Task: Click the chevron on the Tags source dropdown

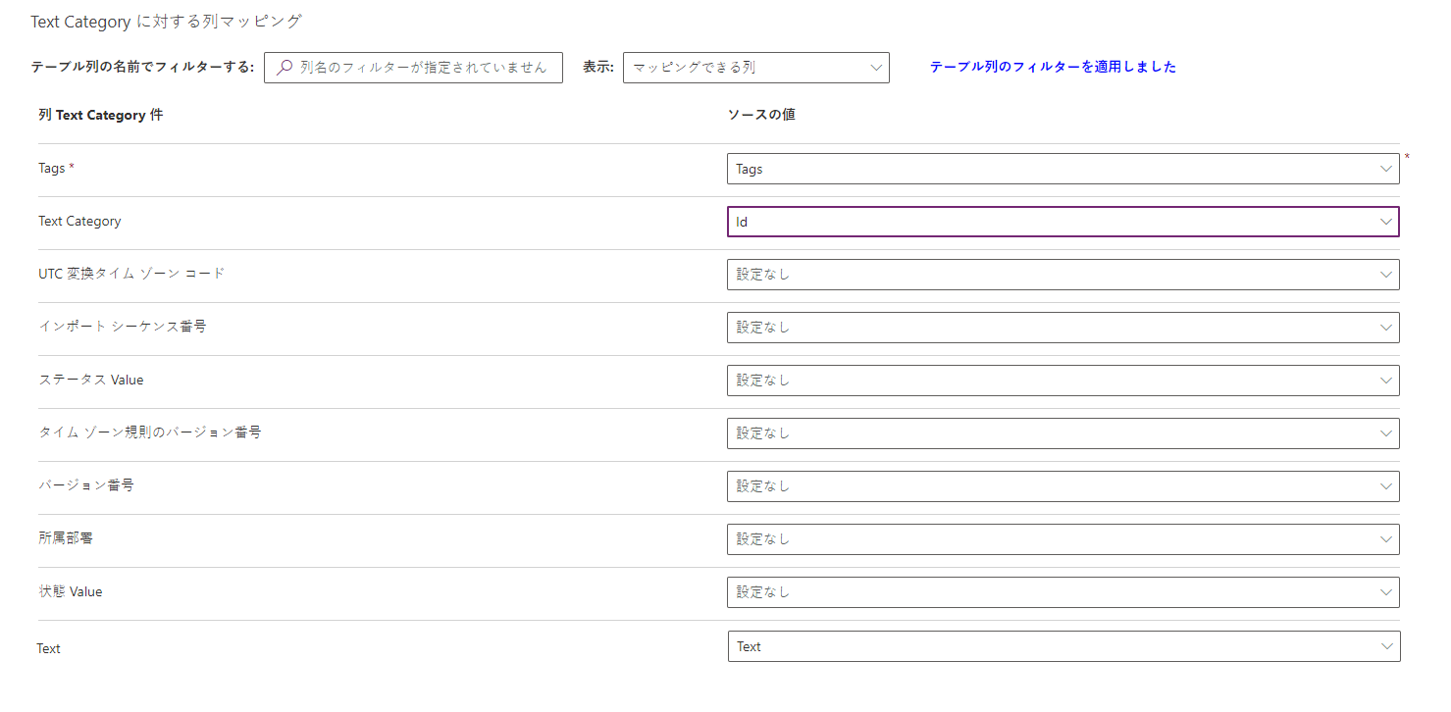Action: pos(1386,168)
